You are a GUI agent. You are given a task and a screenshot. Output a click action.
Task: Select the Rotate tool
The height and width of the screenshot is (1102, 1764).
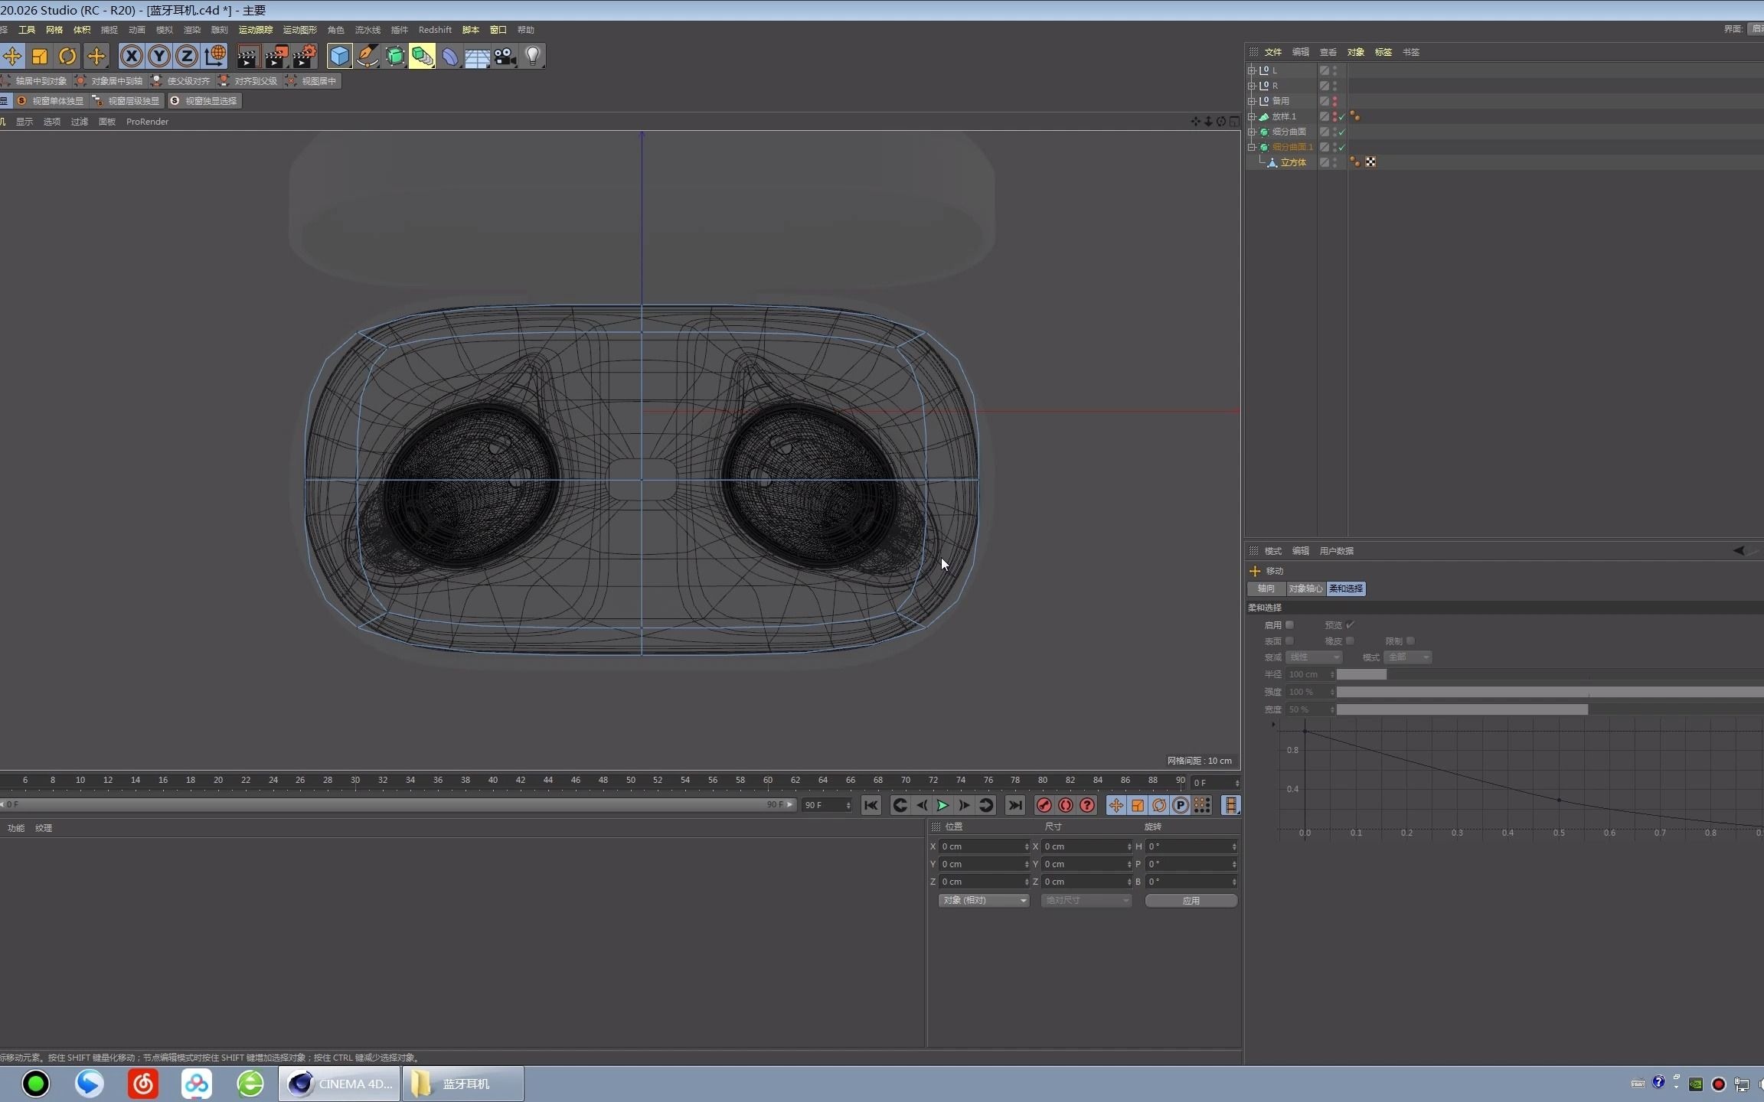pyautogui.click(x=67, y=56)
